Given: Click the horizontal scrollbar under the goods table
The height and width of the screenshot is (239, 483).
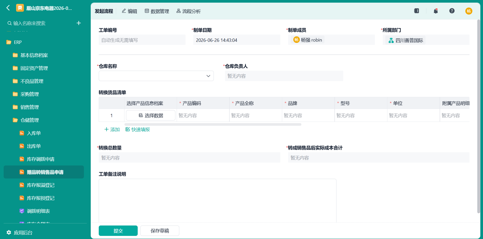Looking at the screenshot, I should tap(213, 124).
